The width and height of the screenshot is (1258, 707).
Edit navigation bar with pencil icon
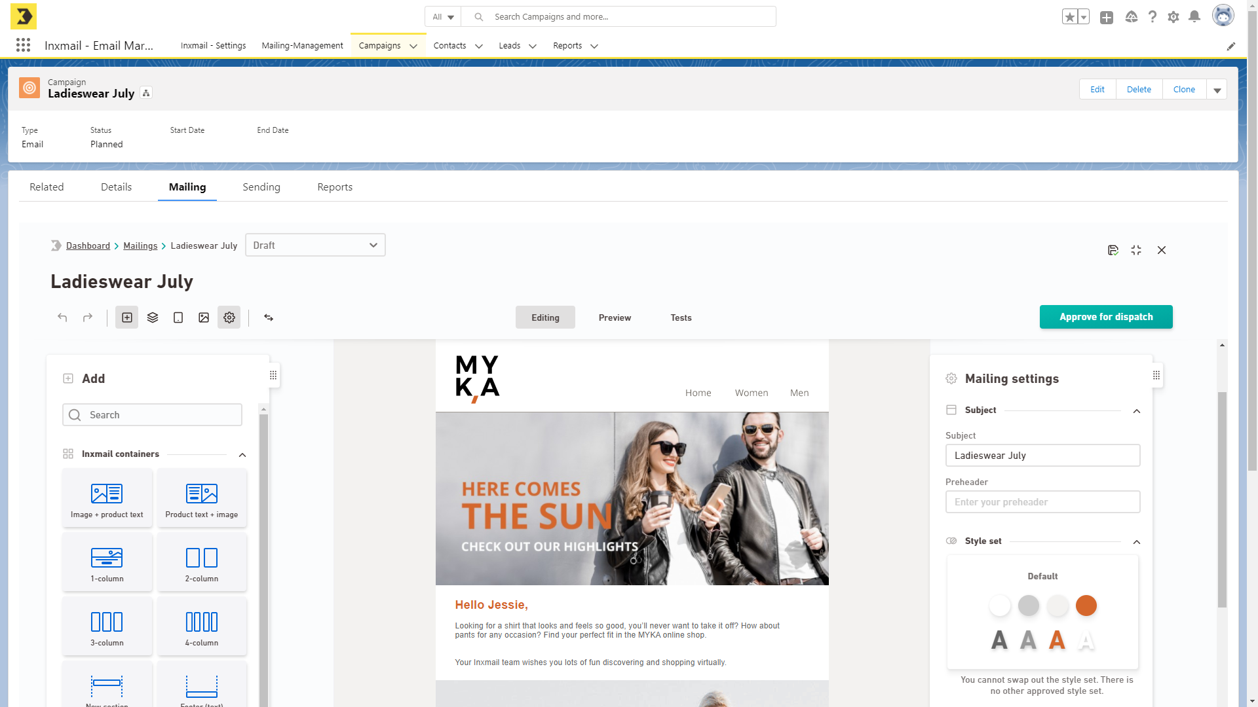point(1231,46)
